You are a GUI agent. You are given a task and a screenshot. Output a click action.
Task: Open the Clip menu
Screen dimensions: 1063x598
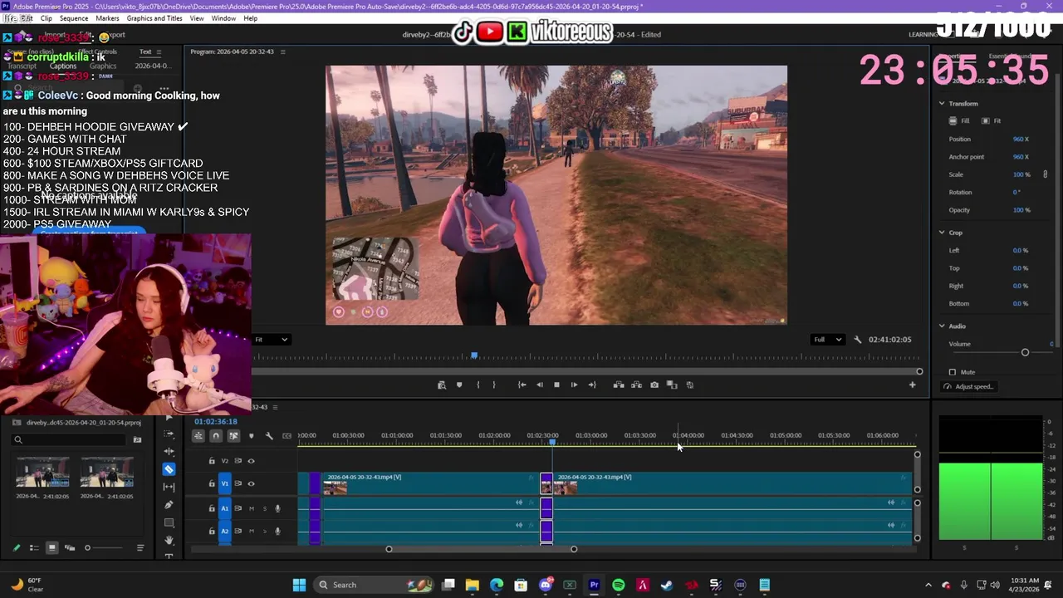pyautogui.click(x=47, y=18)
